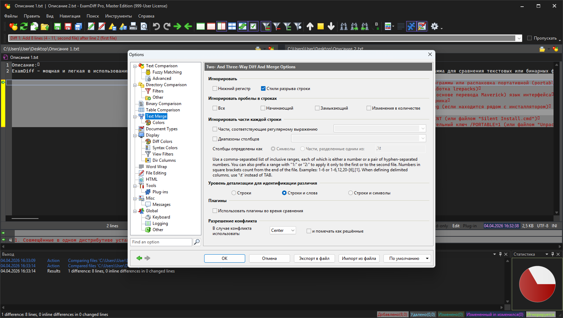
Task: Click the green back arrow in Options dialog
Action: point(139,258)
